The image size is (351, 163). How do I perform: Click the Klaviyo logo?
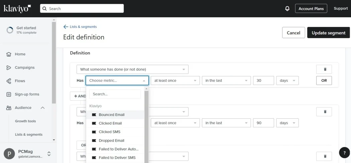[x=17, y=9]
